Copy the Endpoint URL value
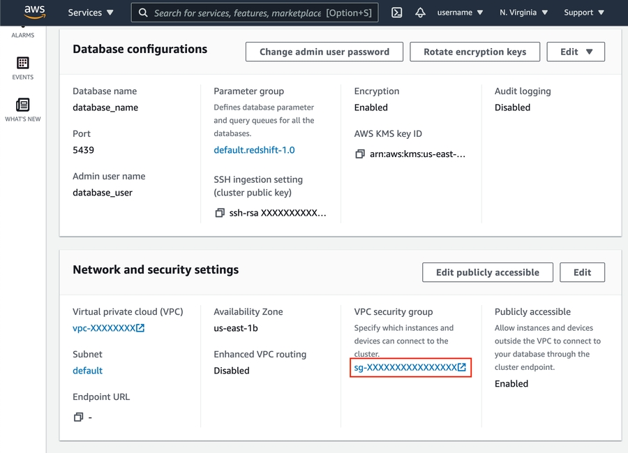The height and width of the screenshot is (453, 628). pos(78,417)
